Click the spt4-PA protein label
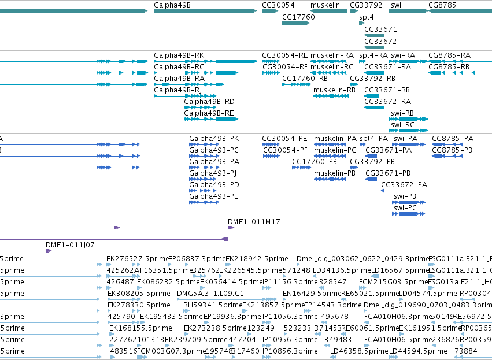492x360 pixels. 373,139
